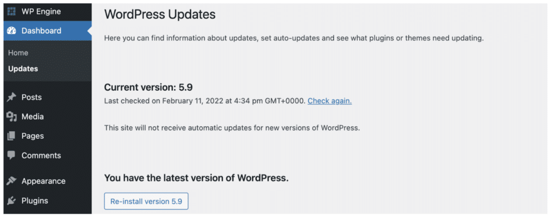Open the Appearance menu label
Screen dimensions: 551x217
point(43,181)
